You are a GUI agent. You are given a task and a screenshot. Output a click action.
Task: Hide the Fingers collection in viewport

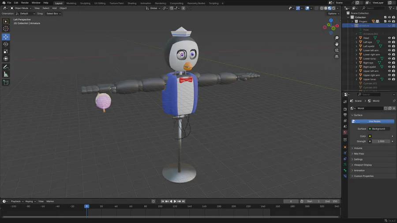pos(390,22)
